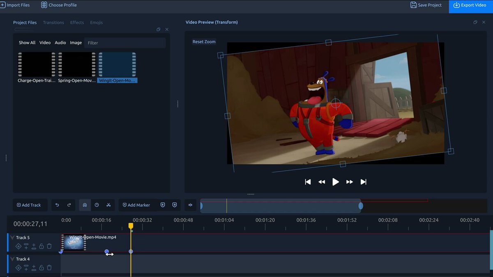Toggle the timing clock tool
Viewport: 493px width, 277px height.
[x=97, y=205]
